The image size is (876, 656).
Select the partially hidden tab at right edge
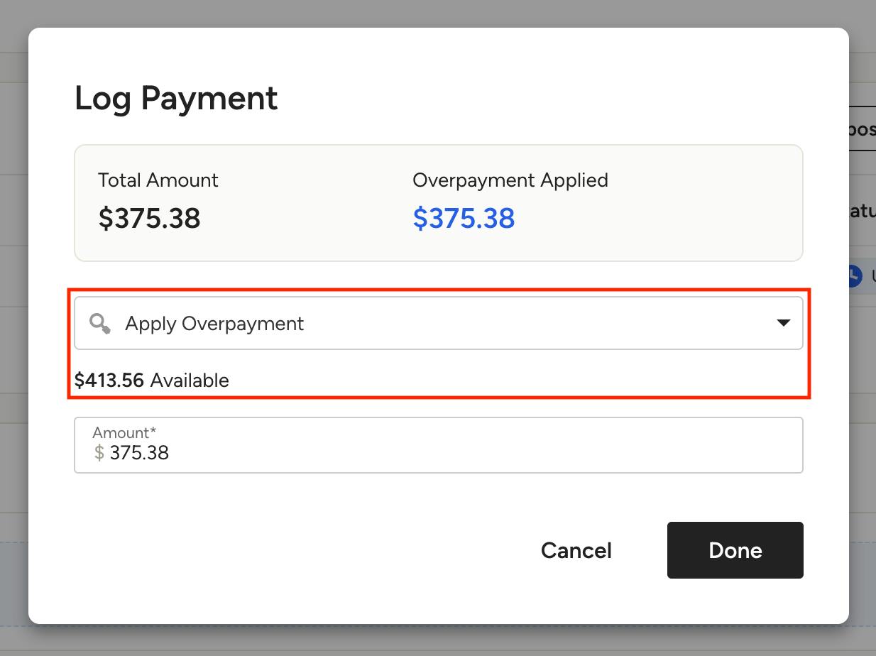[862, 129]
